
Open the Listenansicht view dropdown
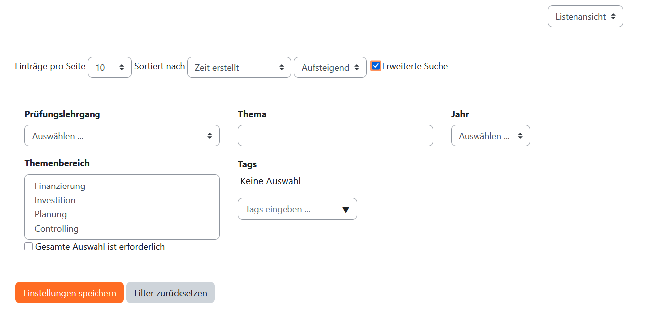[585, 16]
